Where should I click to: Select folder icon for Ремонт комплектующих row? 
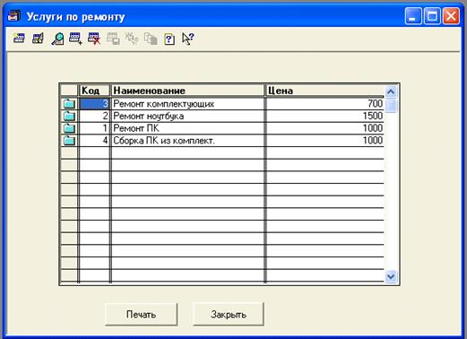point(69,104)
